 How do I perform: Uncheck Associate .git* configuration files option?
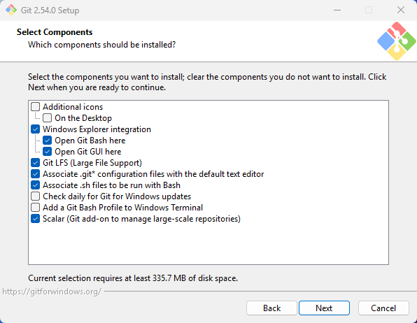click(x=36, y=174)
